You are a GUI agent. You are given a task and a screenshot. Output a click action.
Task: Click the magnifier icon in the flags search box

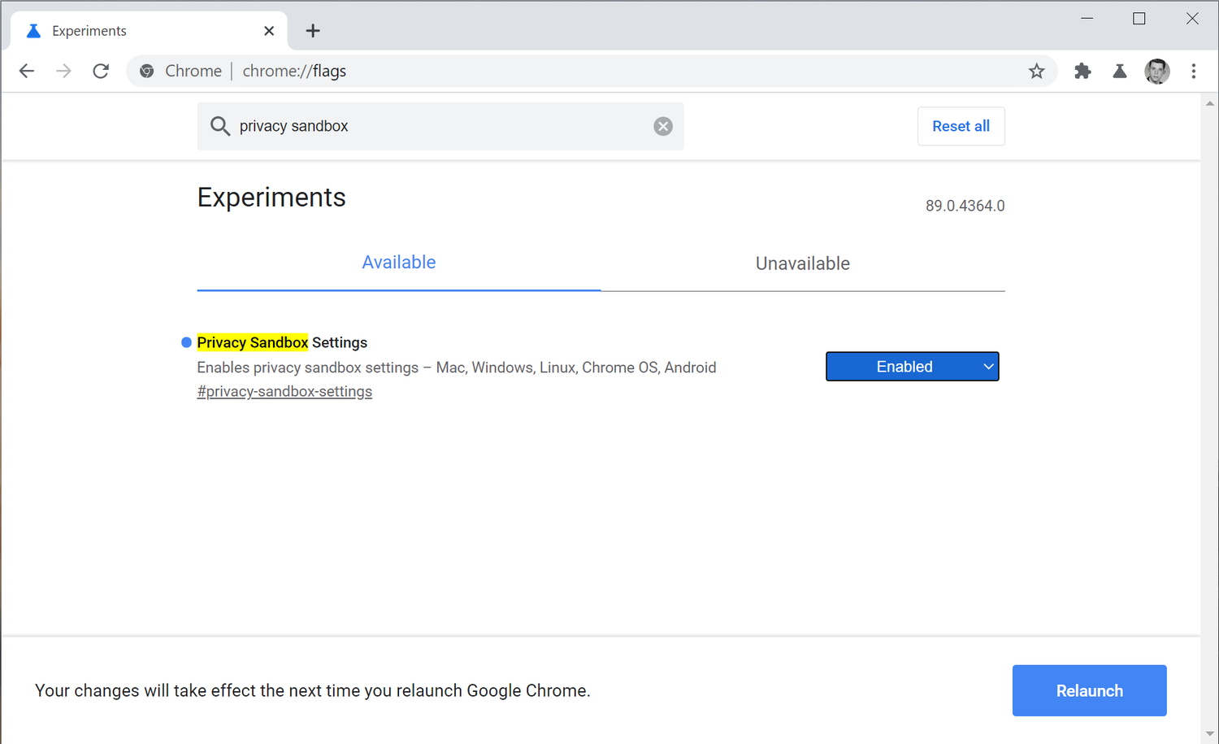point(220,126)
